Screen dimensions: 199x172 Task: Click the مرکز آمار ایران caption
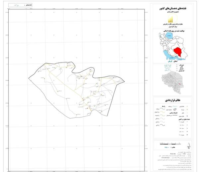[x=172, y=27]
